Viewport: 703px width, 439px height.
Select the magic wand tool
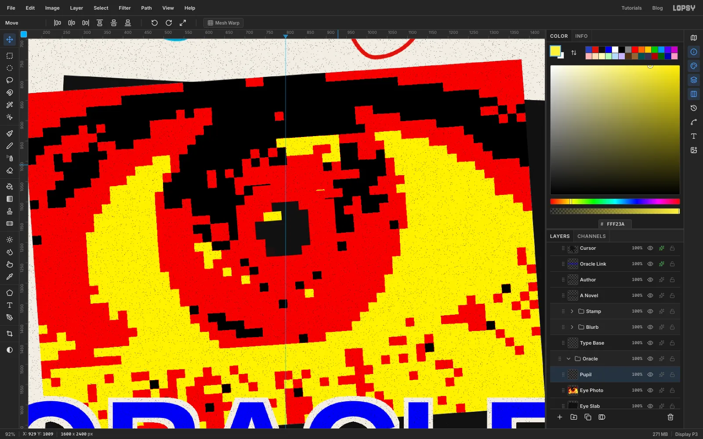click(x=10, y=105)
